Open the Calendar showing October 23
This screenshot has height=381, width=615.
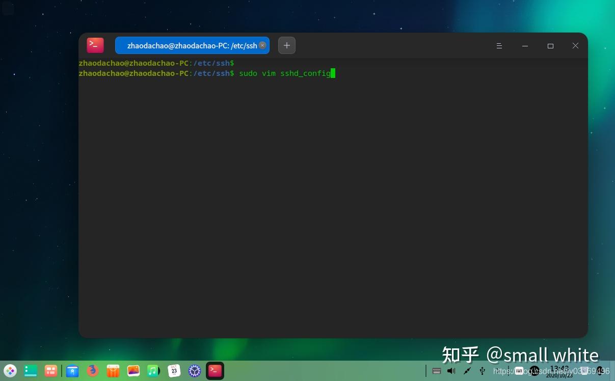click(x=174, y=370)
